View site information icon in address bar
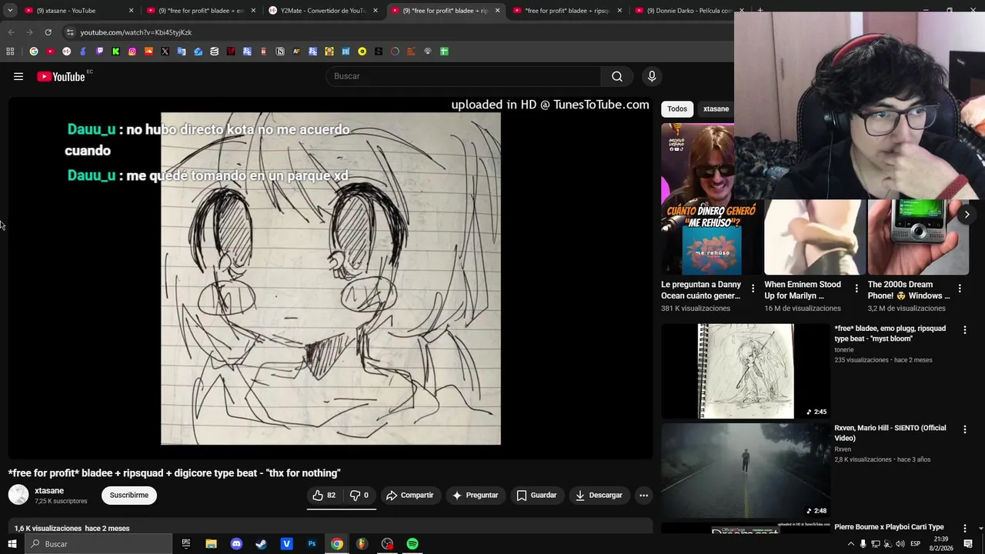The image size is (985, 554). [x=69, y=32]
